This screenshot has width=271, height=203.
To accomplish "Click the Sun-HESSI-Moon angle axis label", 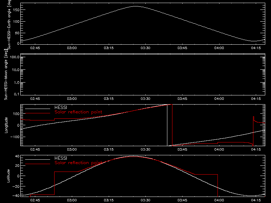I will [6, 74].
